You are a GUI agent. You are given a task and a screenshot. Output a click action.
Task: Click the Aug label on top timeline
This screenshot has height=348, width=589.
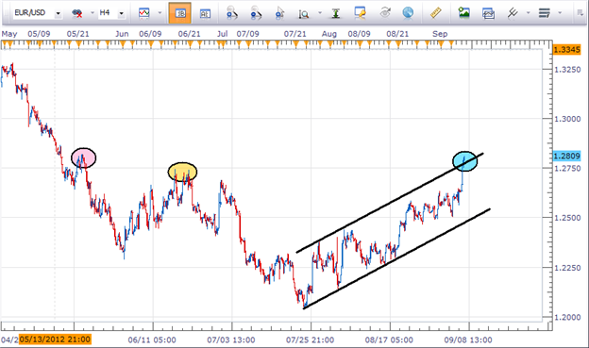point(329,34)
